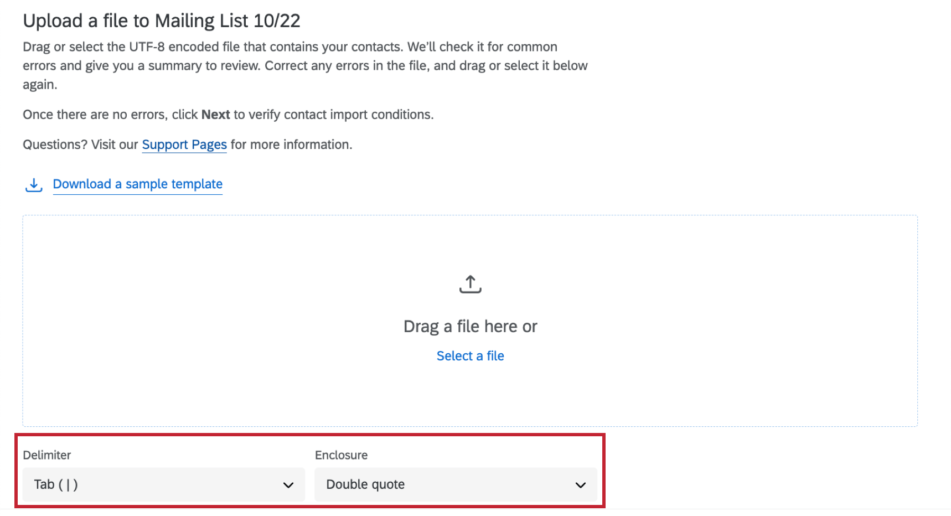This screenshot has width=951, height=516.
Task: Click Download a sample template
Action: click(x=137, y=184)
